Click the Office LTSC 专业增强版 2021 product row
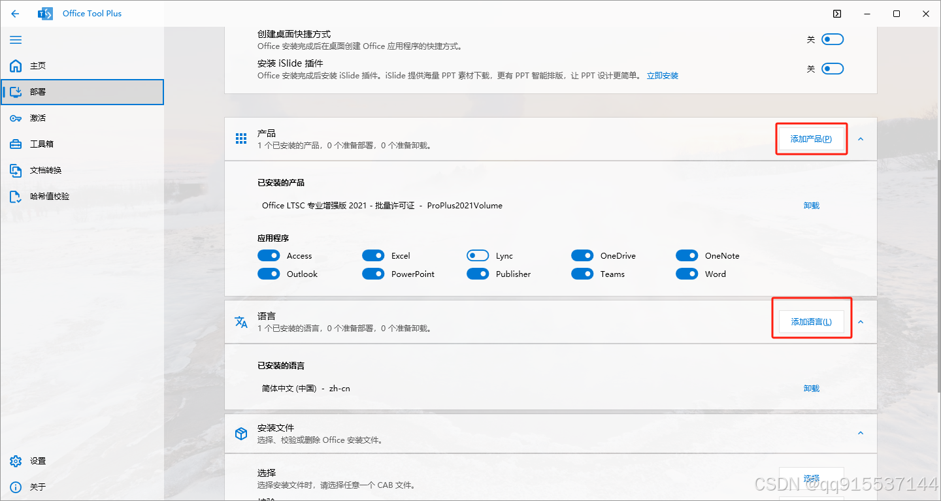This screenshot has height=501, width=941. tap(550, 206)
